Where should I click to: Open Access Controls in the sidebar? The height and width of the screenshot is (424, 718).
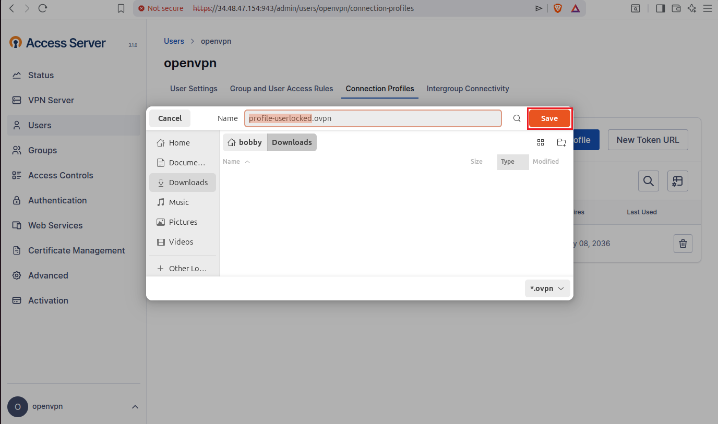click(74, 175)
